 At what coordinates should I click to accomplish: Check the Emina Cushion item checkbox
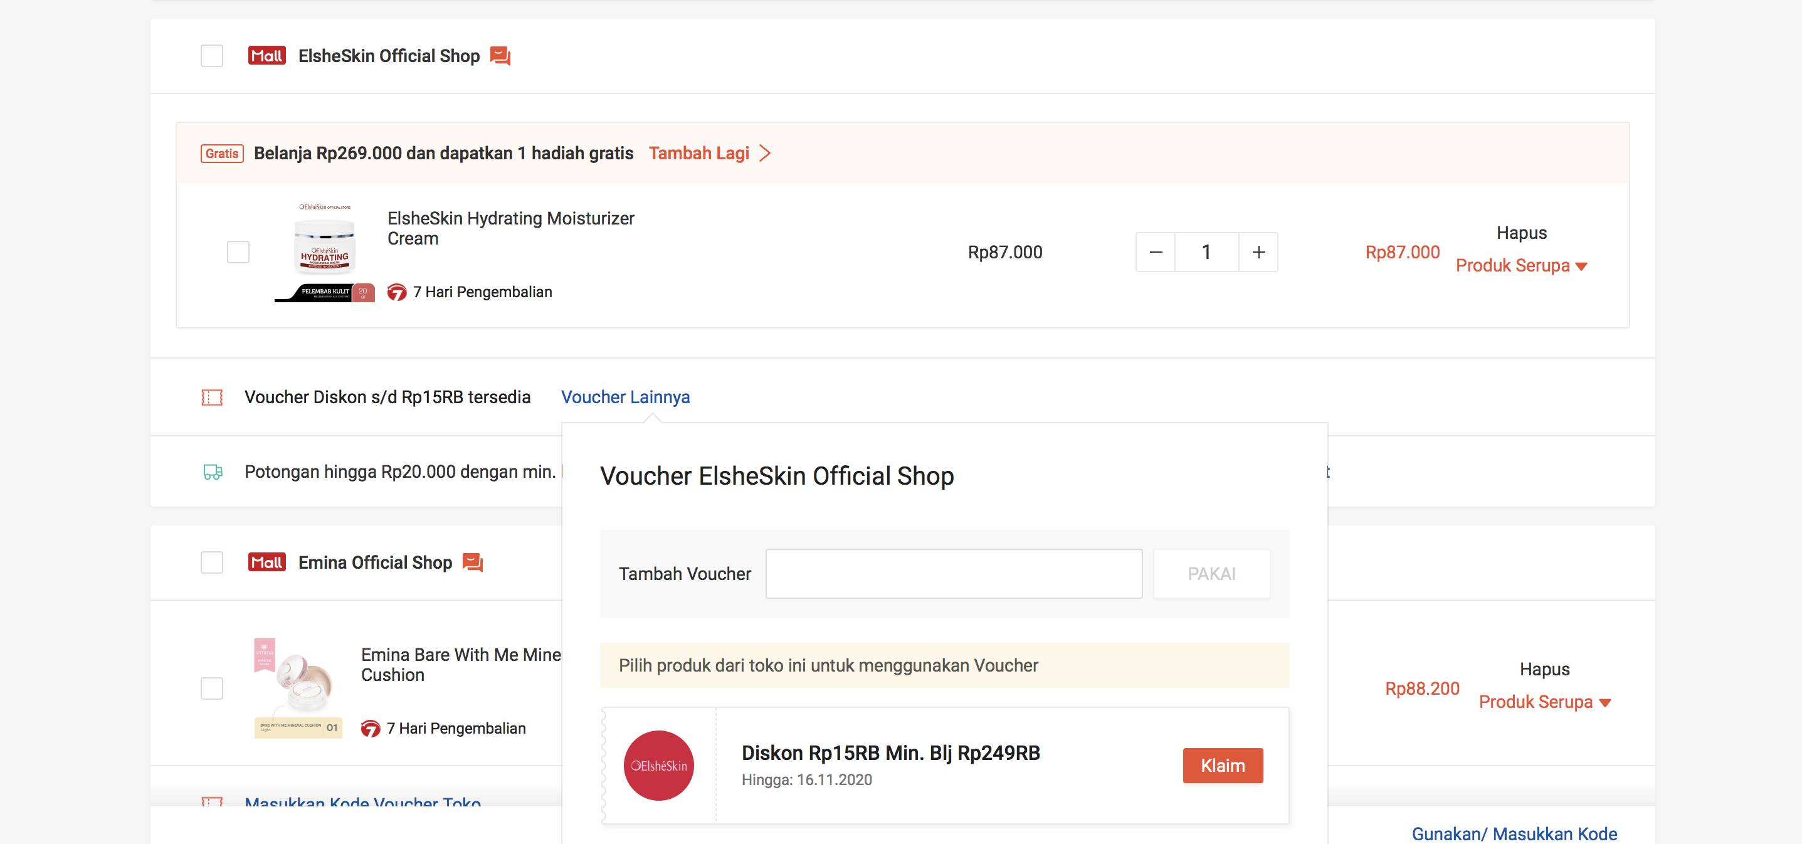212,688
